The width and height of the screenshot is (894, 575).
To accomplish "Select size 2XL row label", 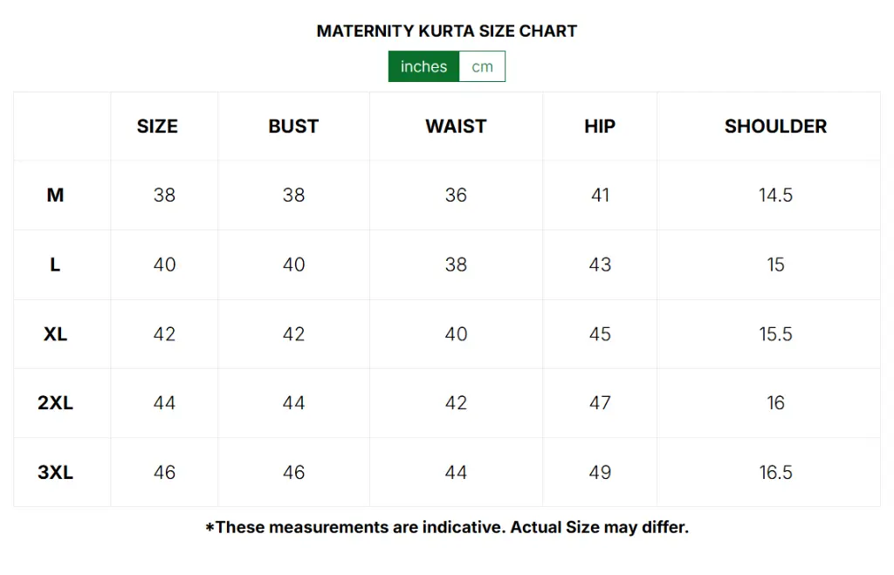I will (55, 402).
